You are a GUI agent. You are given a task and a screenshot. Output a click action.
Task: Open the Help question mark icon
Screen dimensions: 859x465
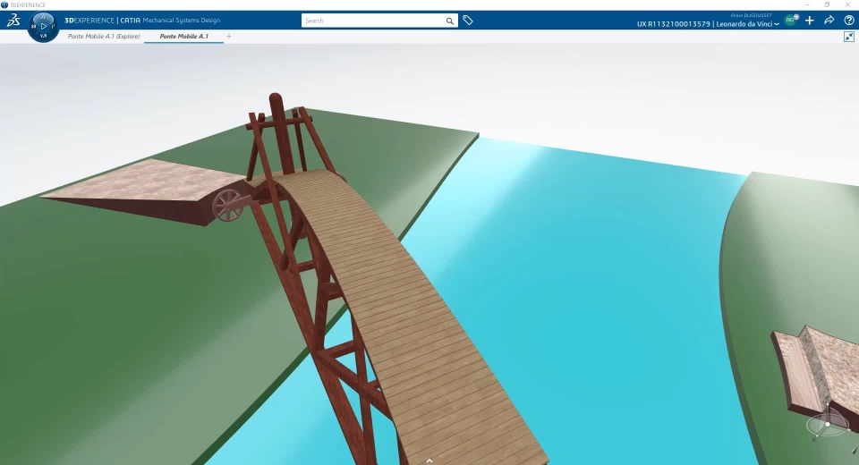click(849, 21)
